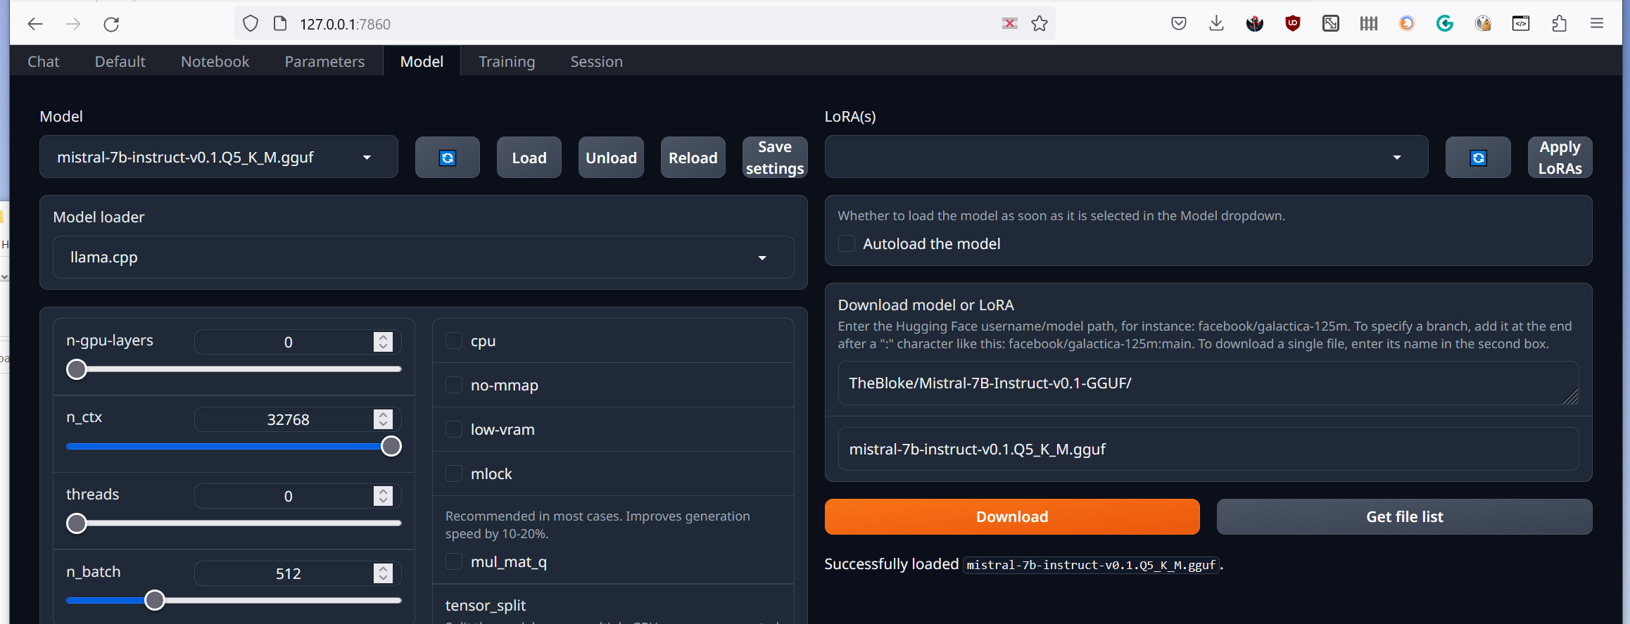Click the shield tracking protection icon
Image resolution: width=1630 pixels, height=624 pixels.
coord(251,24)
